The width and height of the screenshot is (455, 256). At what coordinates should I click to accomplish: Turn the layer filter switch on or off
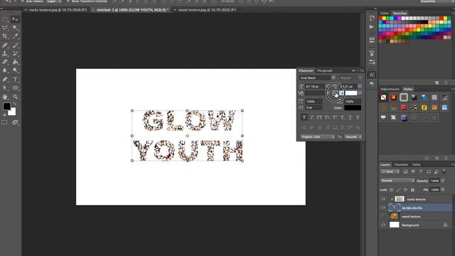(444, 172)
